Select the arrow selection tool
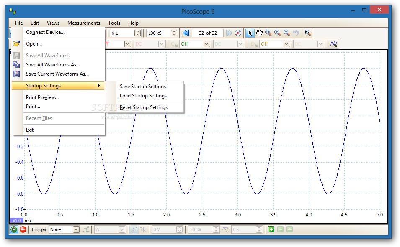Image resolution: width=400 pixels, height=247 pixels. coord(250,33)
